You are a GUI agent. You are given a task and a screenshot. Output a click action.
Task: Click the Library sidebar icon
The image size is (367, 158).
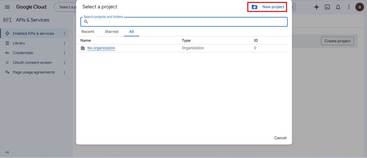[x=7, y=43]
